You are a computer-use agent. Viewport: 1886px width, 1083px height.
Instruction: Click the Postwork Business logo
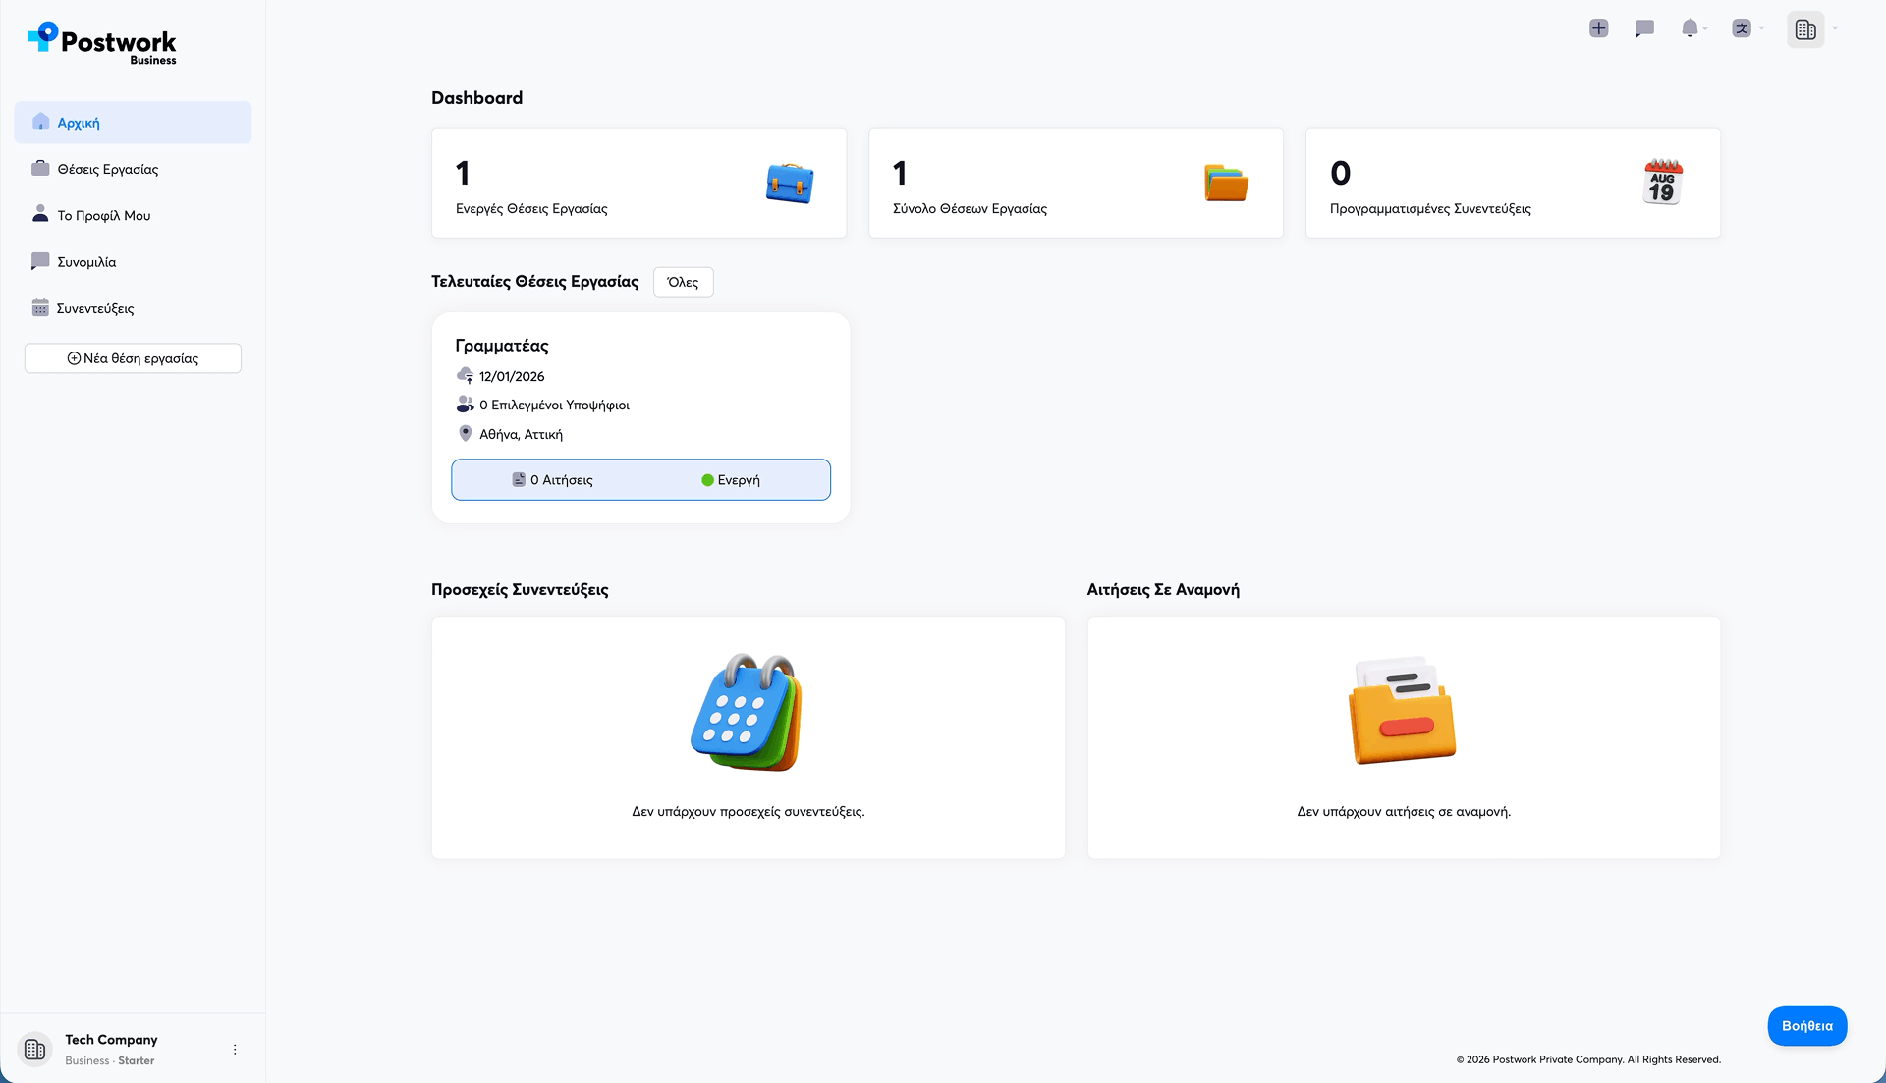coord(103,44)
